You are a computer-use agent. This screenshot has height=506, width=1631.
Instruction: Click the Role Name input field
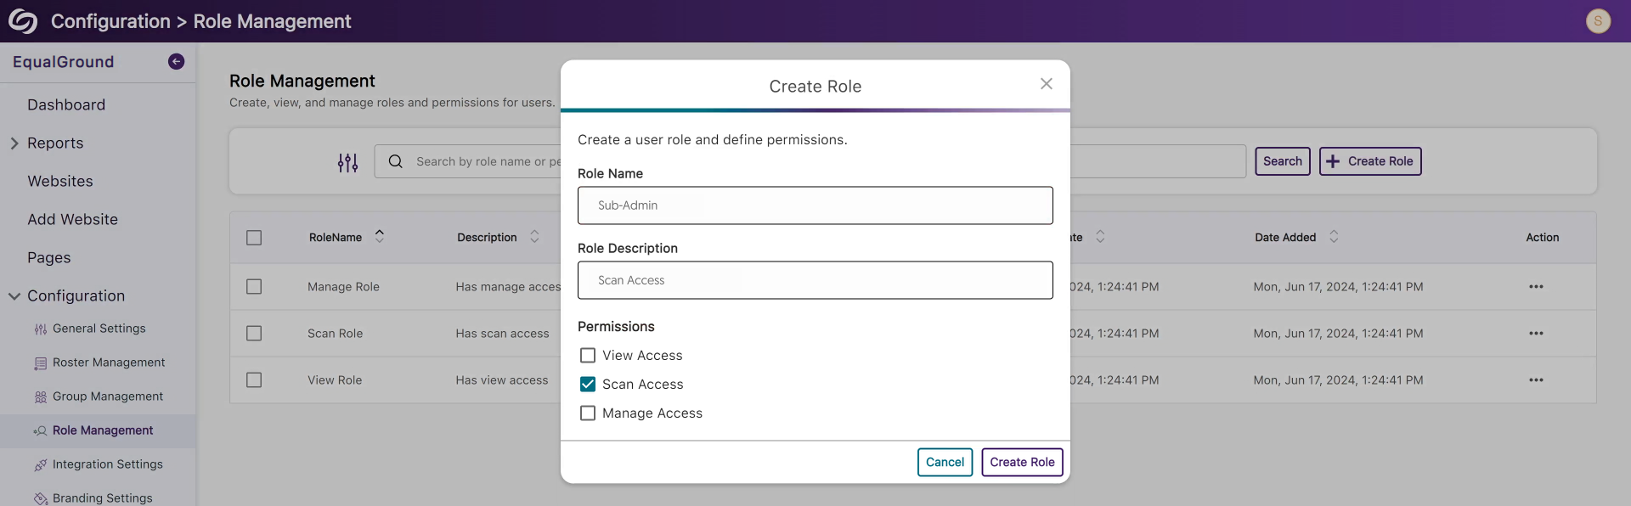pyautogui.click(x=815, y=205)
